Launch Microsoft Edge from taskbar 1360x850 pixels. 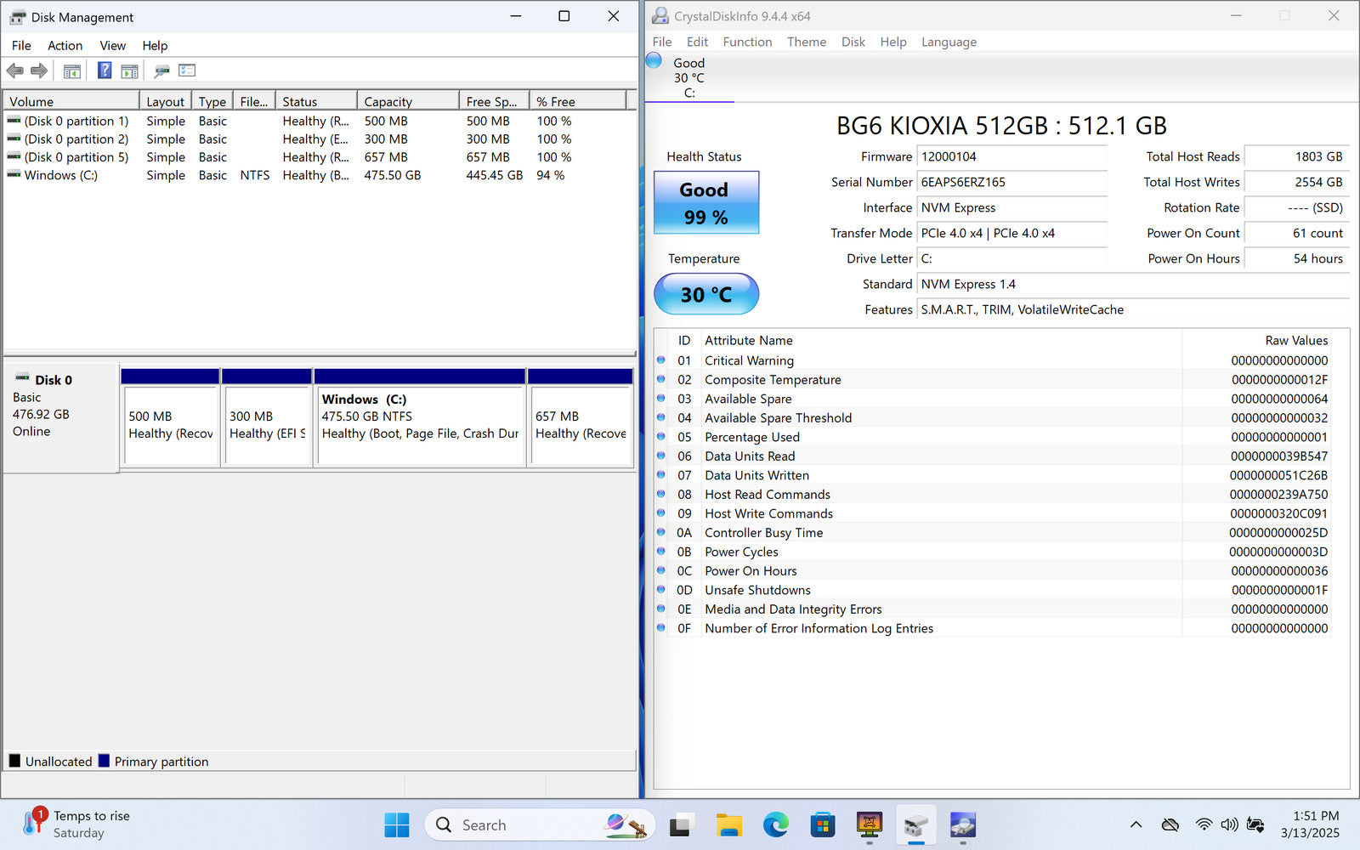point(775,824)
